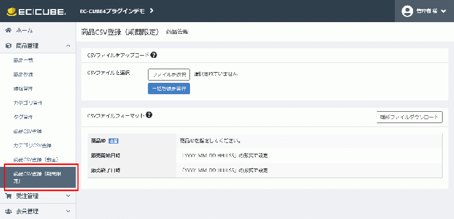Viewport: 454px width, 219px height.
Task: Expand the 会員管理 menu chevron
Action: [68, 211]
